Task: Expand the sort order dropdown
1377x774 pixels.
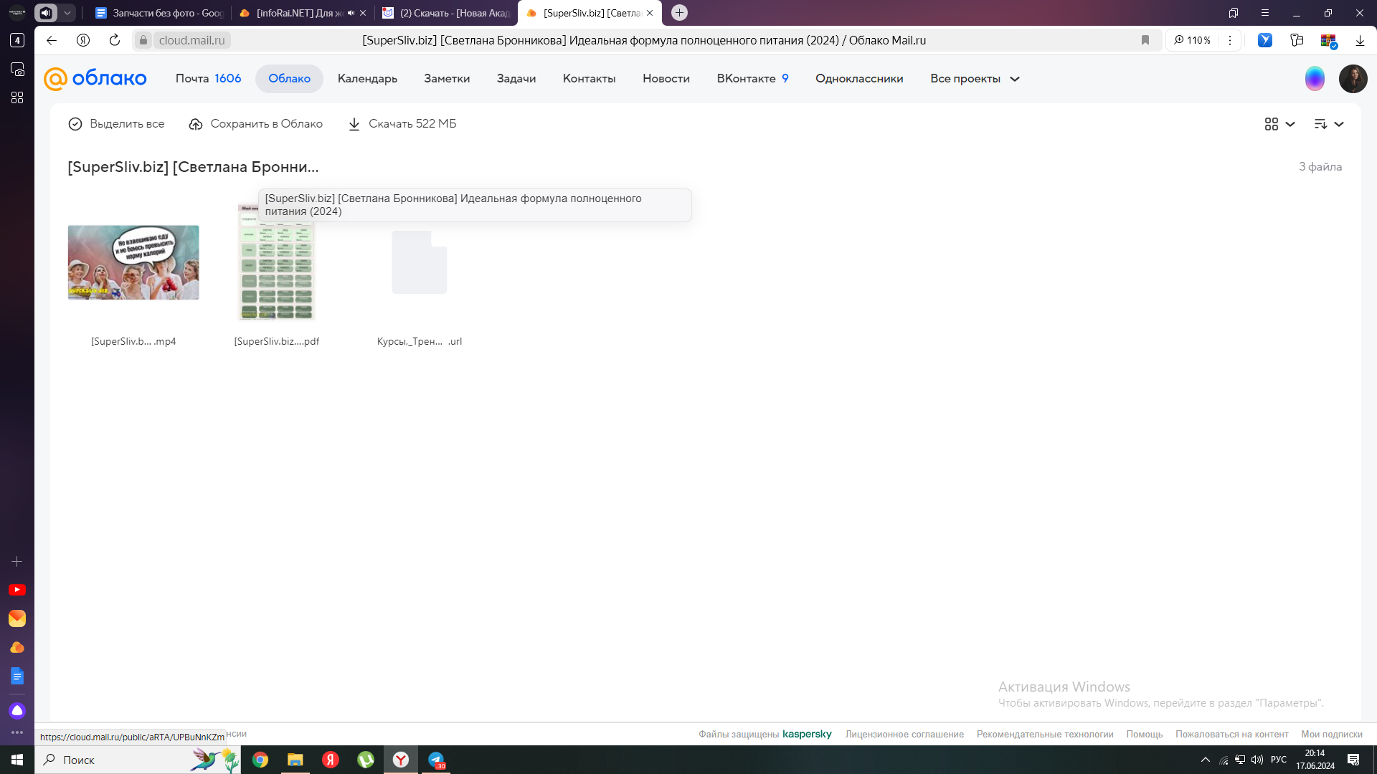Action: click(1329, 124)
